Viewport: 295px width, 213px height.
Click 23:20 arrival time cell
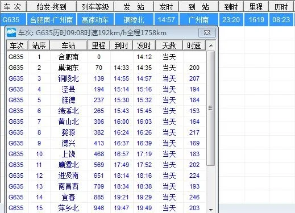tap(231, 20)
